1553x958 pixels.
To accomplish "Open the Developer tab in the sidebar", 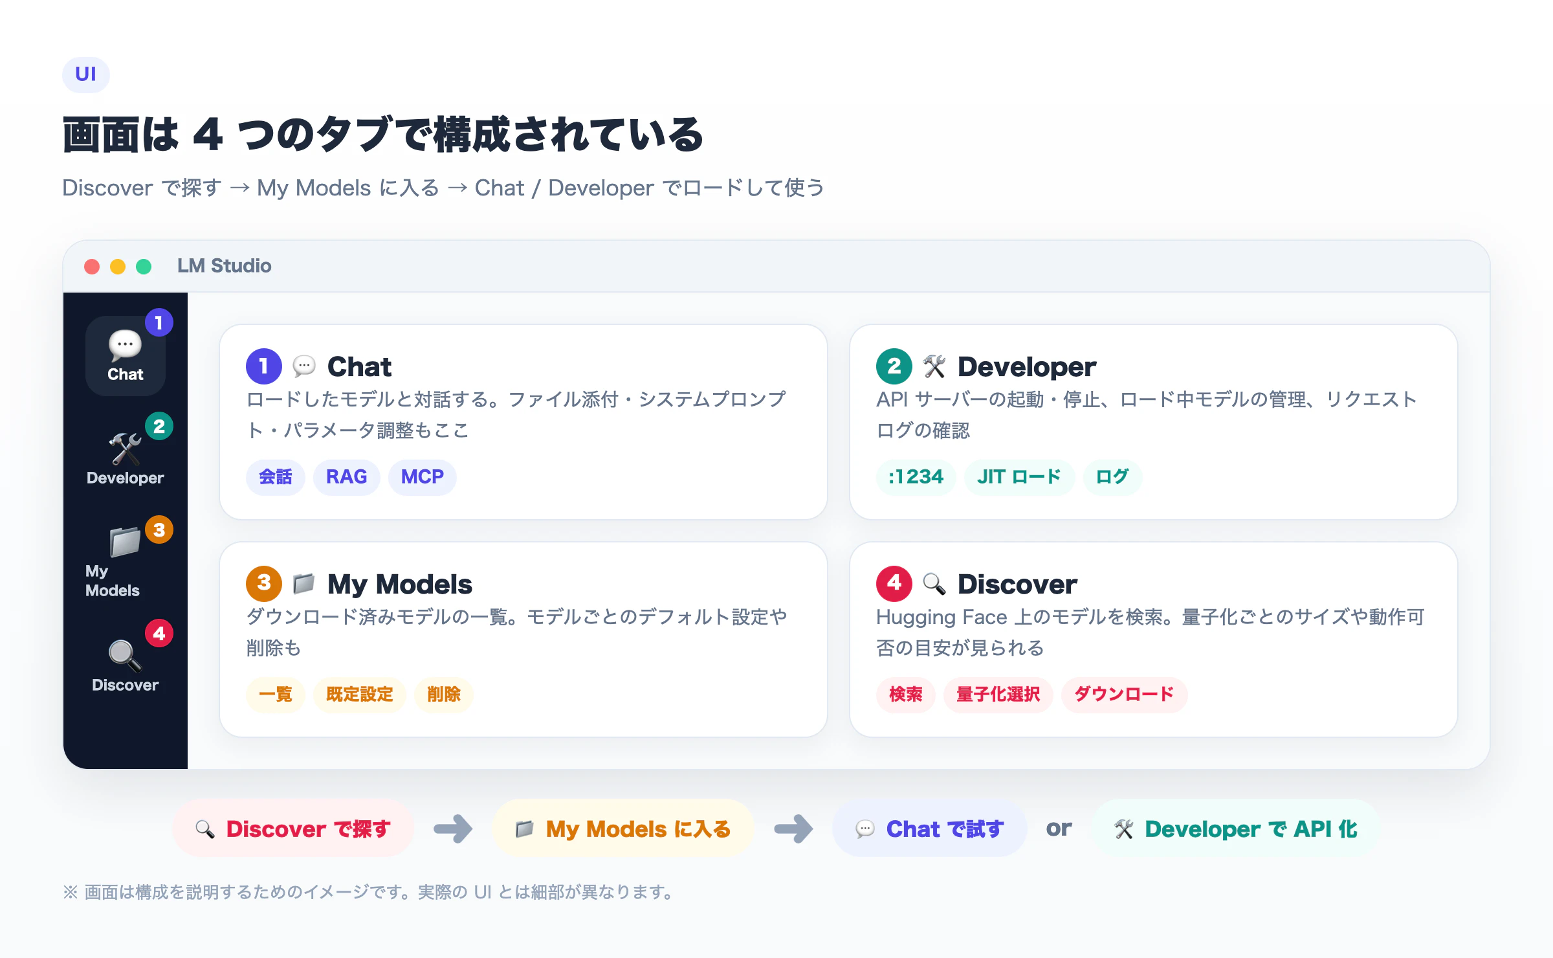I will (x=126, y=460).
